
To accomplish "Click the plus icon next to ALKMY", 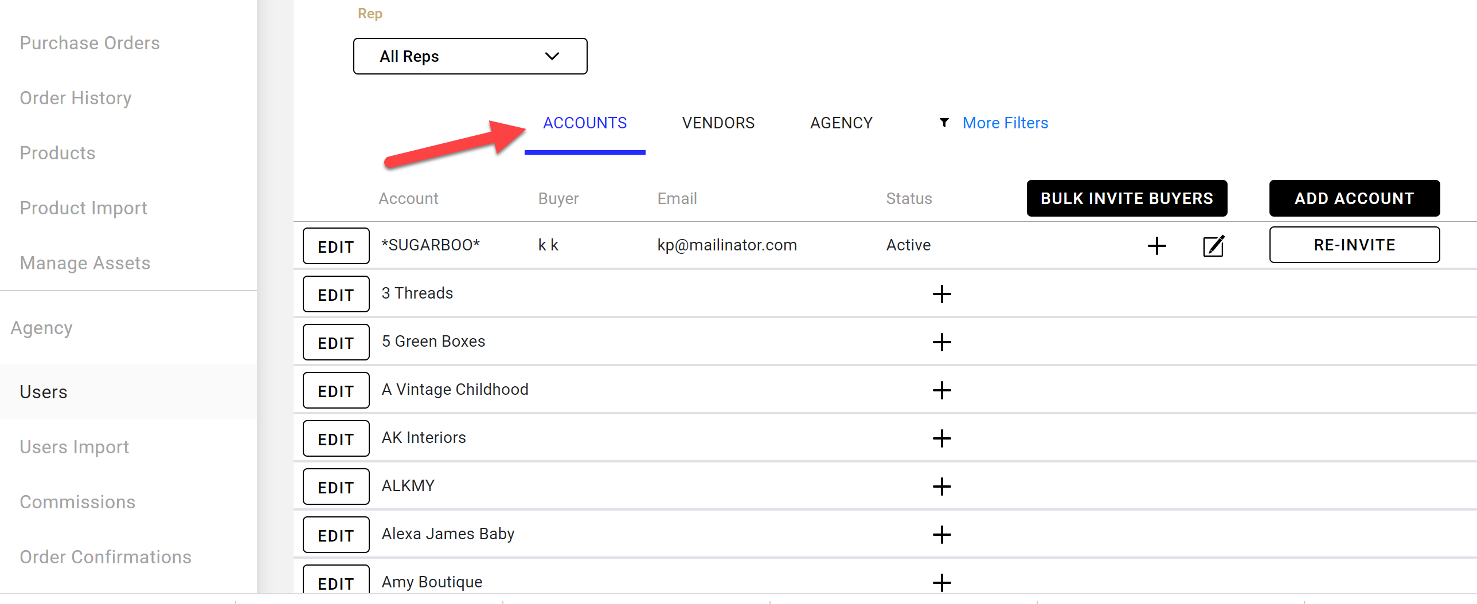I will pos(941,487).
